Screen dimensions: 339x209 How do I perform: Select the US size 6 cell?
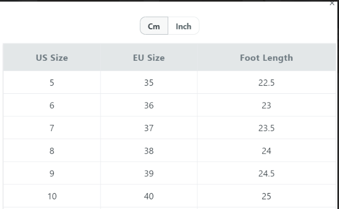coord(52,105)
